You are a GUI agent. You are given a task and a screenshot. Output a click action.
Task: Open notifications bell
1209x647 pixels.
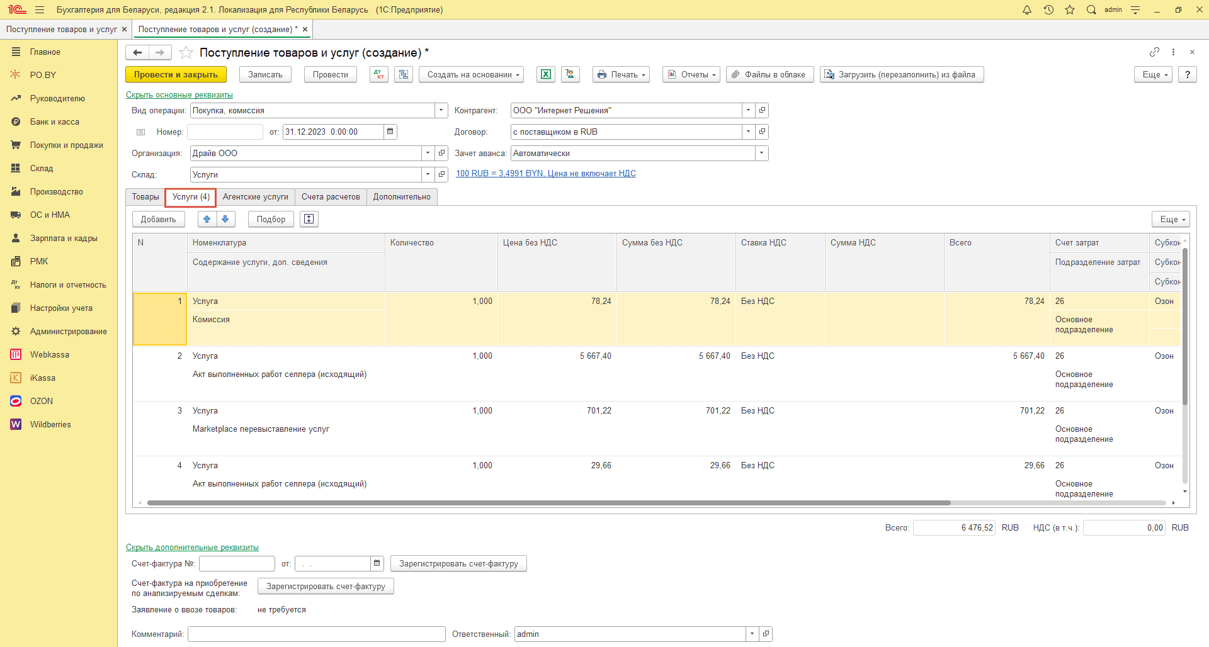point(1027,9)
